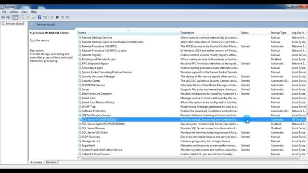This screenshot has width=308, height=173.
Task: Click the Export List toolbar icon
Action: tap(33, 17)
